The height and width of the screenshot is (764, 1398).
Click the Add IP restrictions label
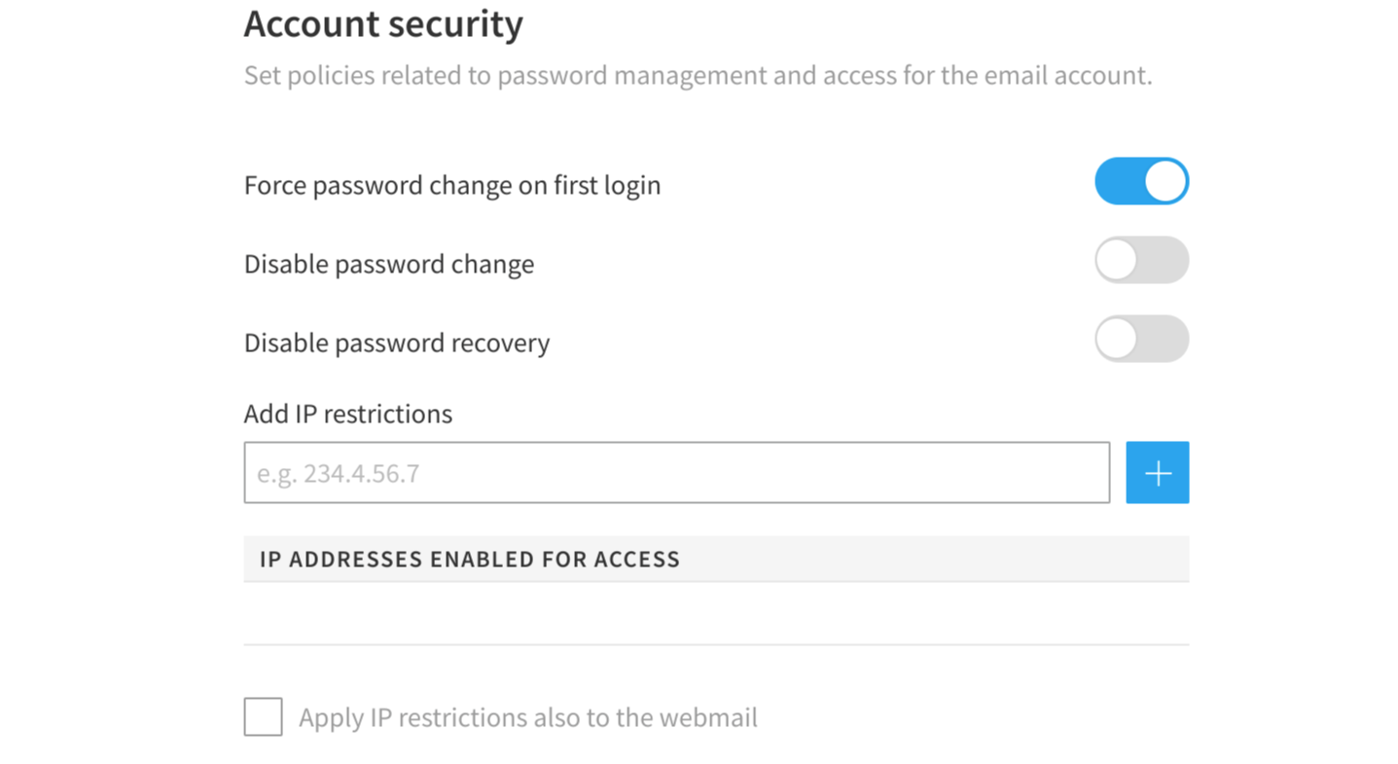[347, 414]
